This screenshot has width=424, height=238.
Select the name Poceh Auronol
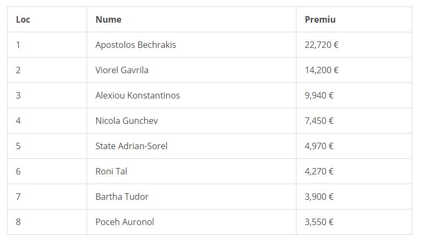(125, 222)
